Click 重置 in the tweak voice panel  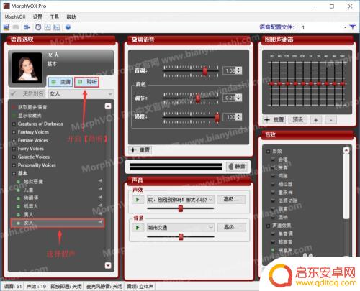pyautogui.click(x=140, y=150)
